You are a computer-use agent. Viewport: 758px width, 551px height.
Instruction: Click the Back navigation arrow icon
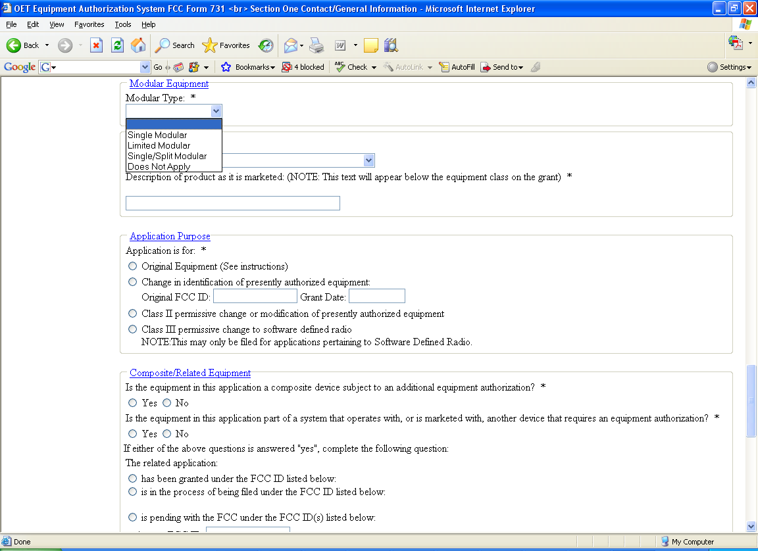tap(14, 45)
